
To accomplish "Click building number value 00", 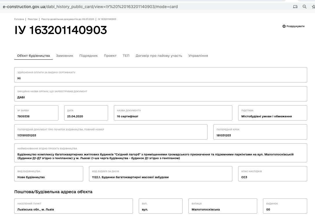I will click(x=268, y=210).
